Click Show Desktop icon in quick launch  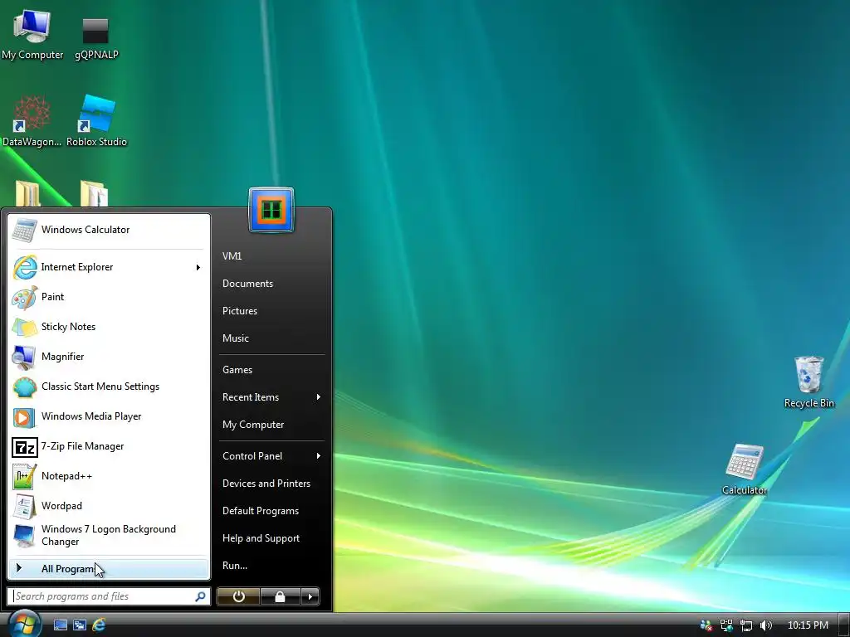click(x=60, y=625)
